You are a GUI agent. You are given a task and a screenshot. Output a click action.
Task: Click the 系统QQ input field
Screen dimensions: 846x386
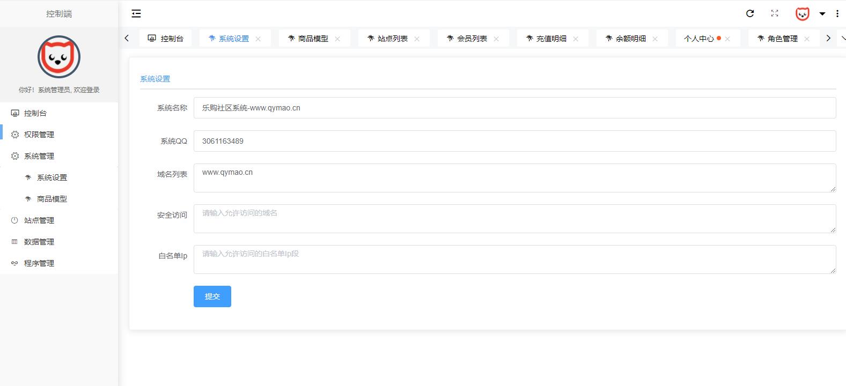tap(514, 141)
